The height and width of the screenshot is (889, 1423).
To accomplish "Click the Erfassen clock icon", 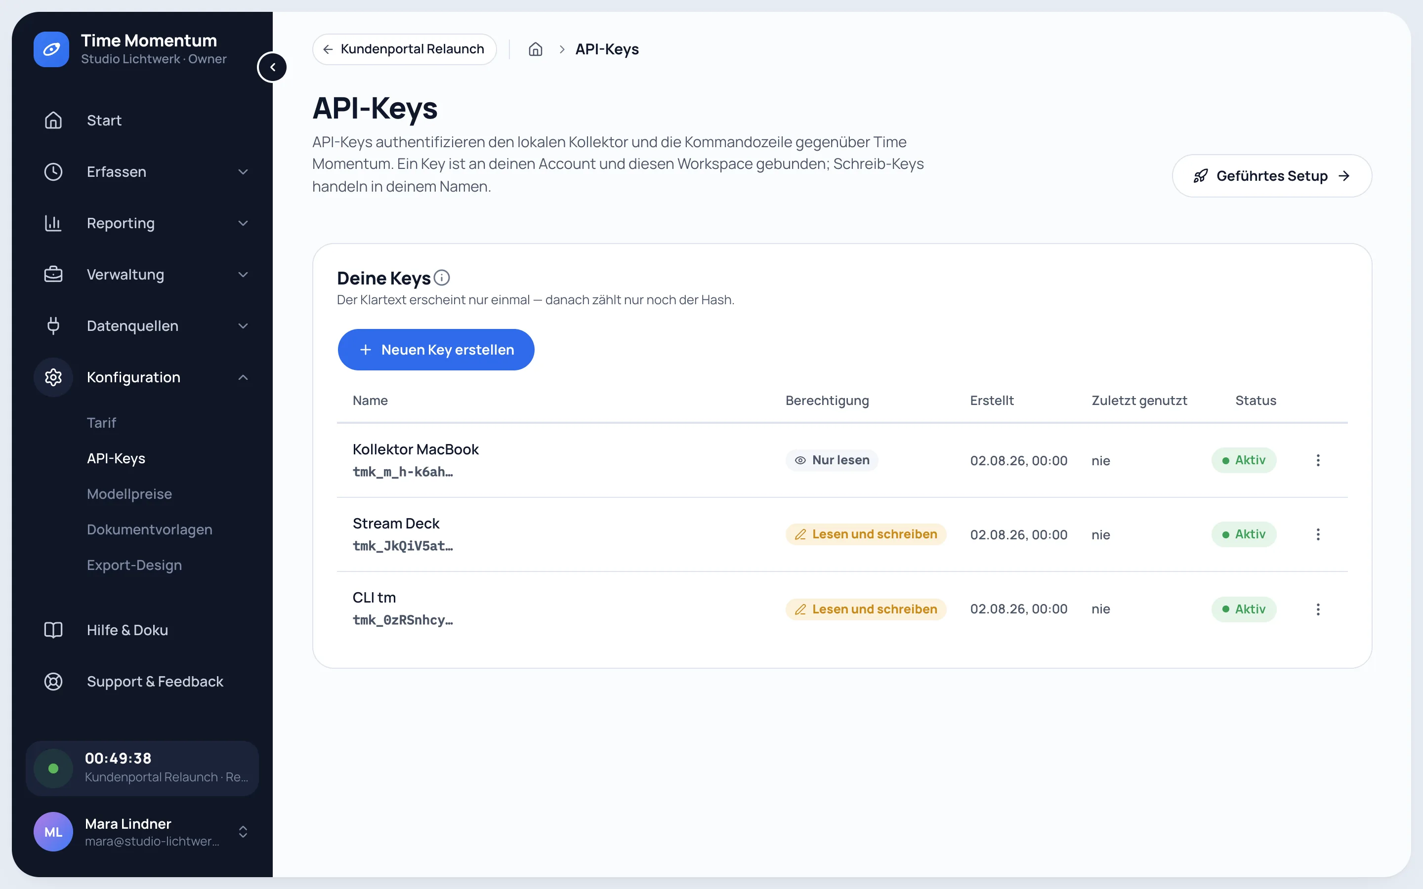I will [x=53, y=172].
